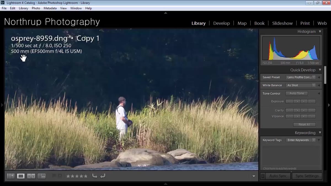Screen dimensions: 331x186
Task: Open Compare view XY icon
Action: [31, 176]
